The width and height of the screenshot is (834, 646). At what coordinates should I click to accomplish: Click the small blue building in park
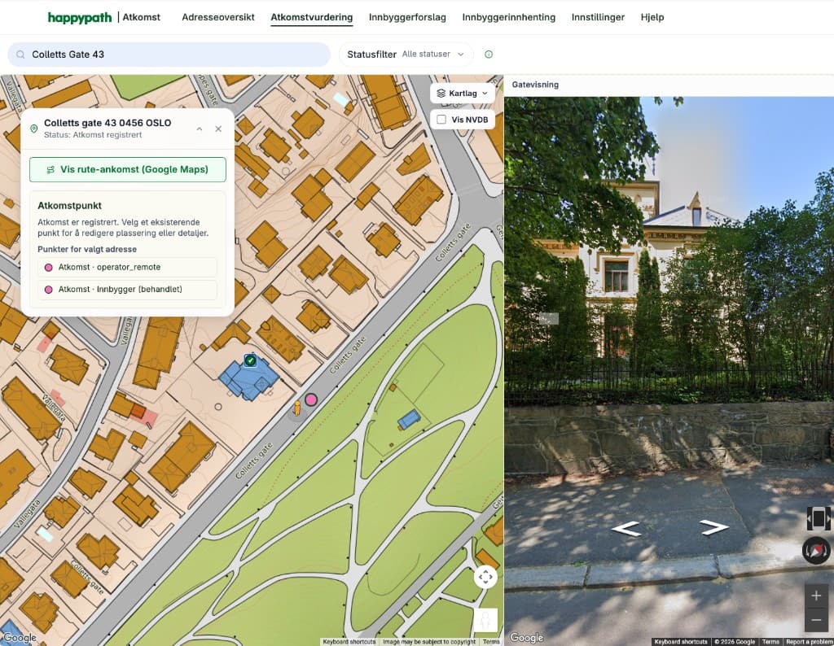(409, 420)
